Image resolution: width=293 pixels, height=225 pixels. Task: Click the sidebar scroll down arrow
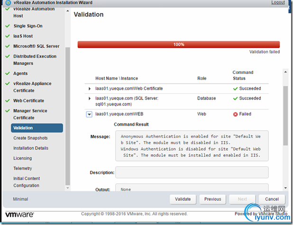(x=68, y=188)
